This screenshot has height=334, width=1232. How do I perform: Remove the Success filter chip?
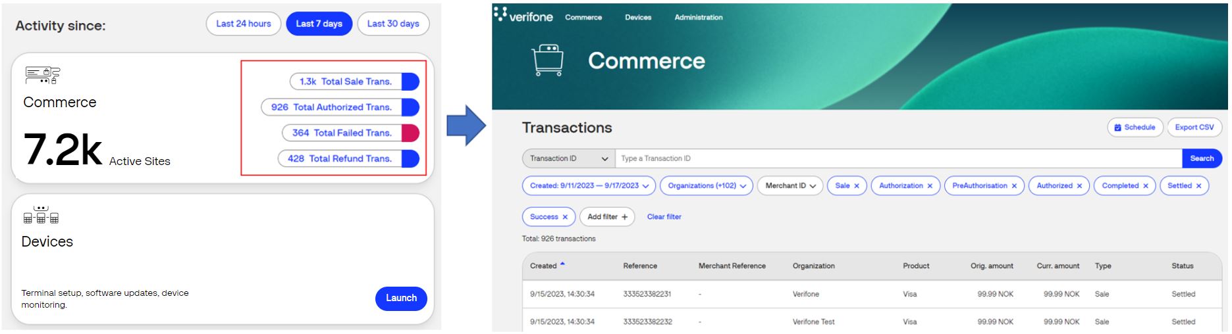565,217
